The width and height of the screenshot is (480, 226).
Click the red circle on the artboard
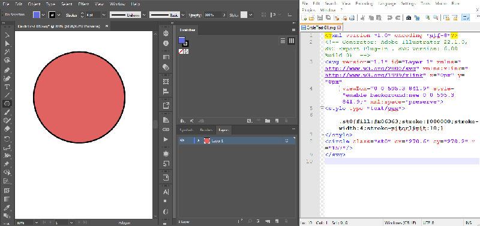[x=79, y=97]
